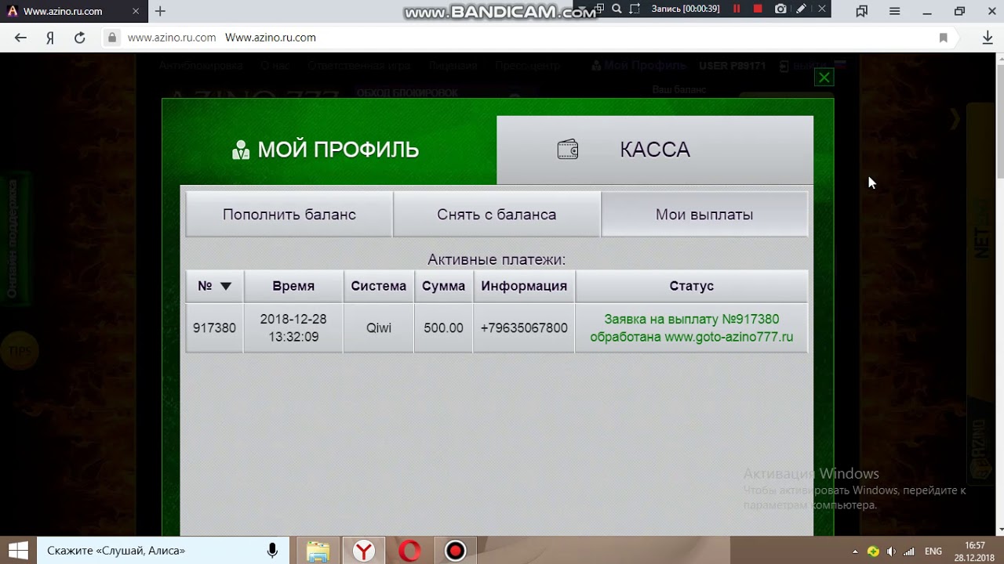Image resolution: width=1004 pixels, height=564 pixels.
Task: Click the Yandex Я home button
Action: (50, 38)
